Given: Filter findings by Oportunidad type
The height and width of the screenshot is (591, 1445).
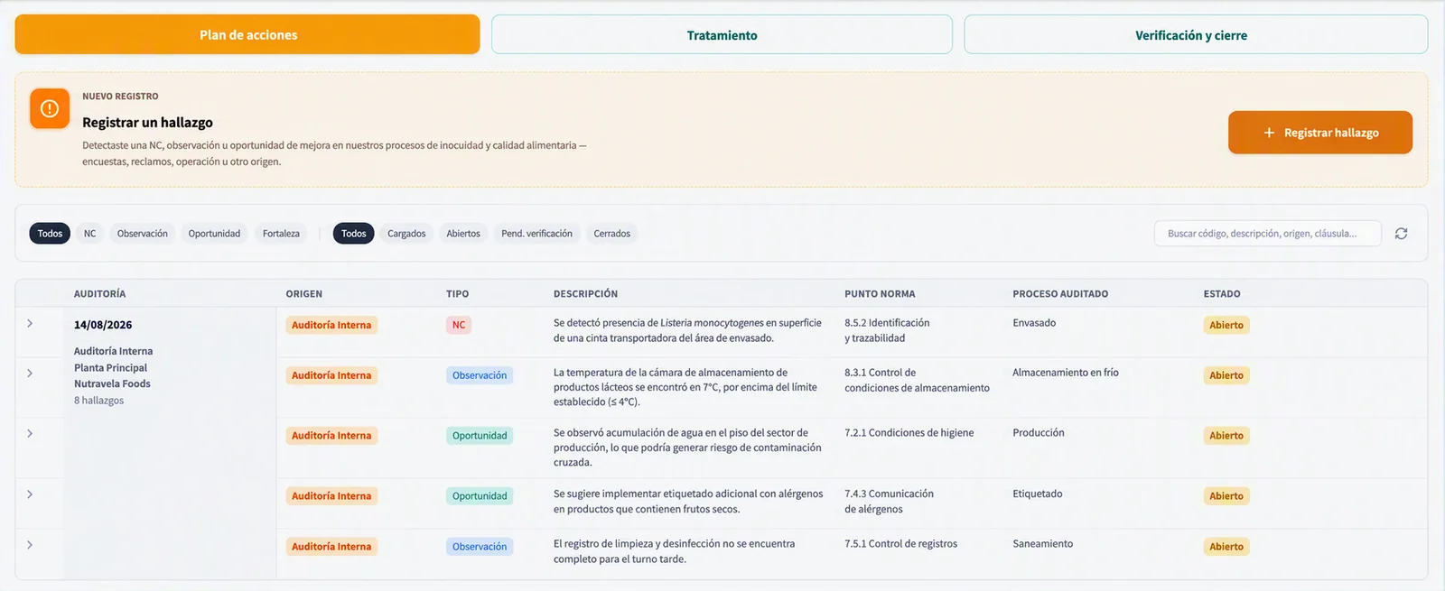Looking at the screenshot, I should (214, 234).
